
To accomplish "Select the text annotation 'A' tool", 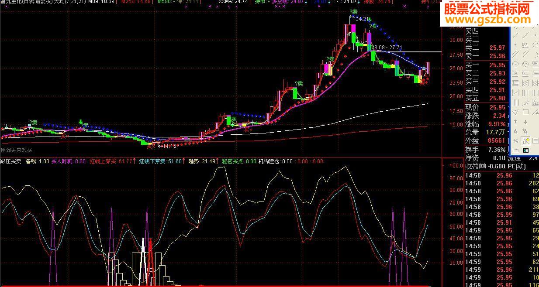I will click(x=515, y=131).
